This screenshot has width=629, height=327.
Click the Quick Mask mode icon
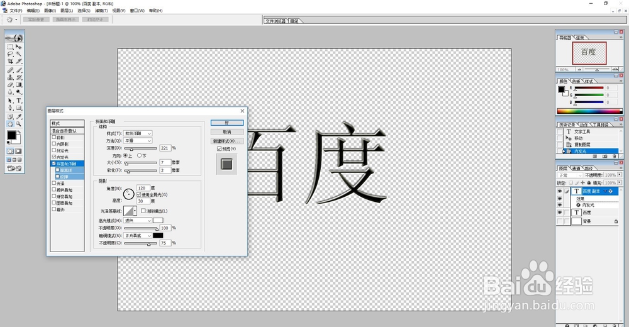click(18, 152)
